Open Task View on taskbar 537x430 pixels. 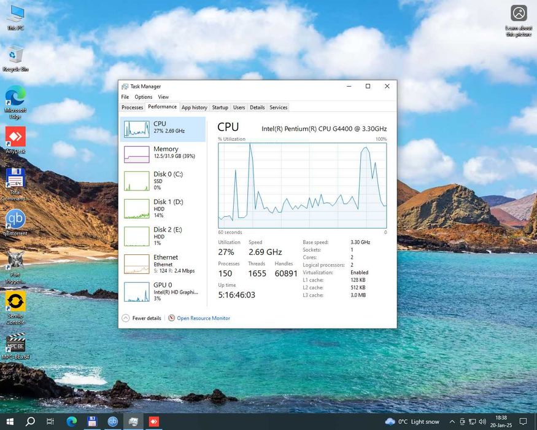click(x=50, y=421)
